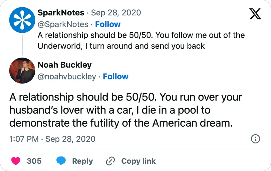Image resolution: width=271 pixels, height=171 pixels.
Task: Follow @noahvbuckley via the Follow link
Action: (116, 76)
